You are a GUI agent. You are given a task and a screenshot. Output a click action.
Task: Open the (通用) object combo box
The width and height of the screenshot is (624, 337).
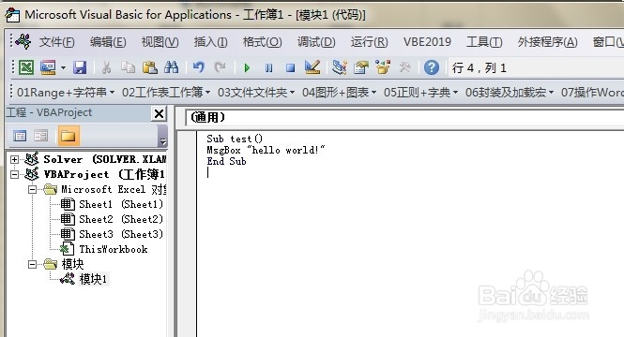pos(404,118)
